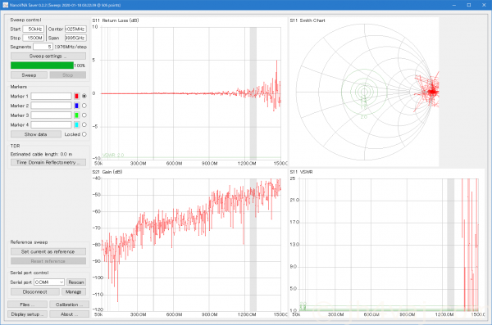Screen dimensions: 492x325
Task: Open the Files dialog
Action: 27,305
